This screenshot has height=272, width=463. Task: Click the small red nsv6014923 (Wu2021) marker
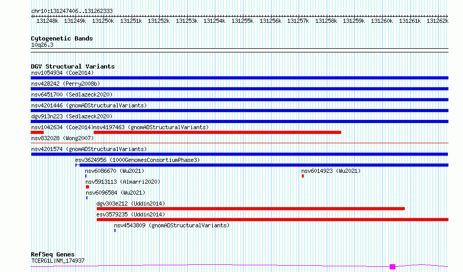(x=303, y=176)
